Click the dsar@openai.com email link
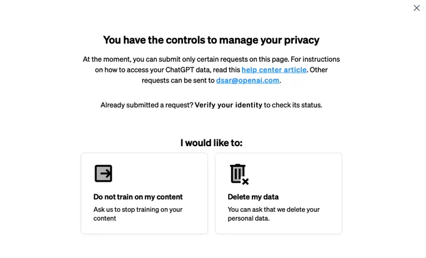Image resolution: width=426 pixels, height=258 pixels. click(247, 80)
